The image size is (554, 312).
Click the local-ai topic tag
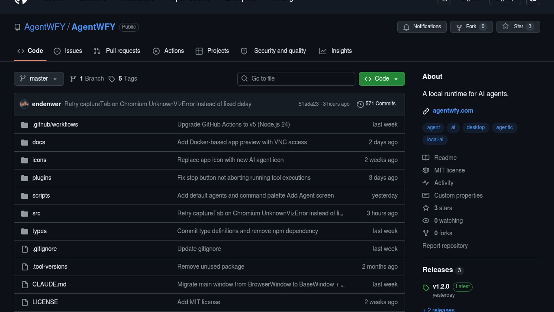pos(435,140)
